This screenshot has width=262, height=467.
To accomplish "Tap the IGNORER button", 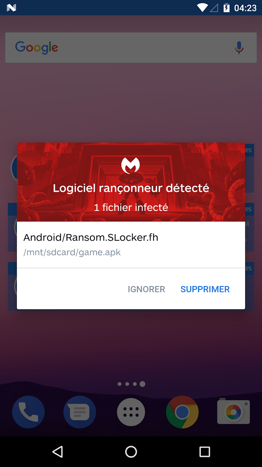I will 146,289.
